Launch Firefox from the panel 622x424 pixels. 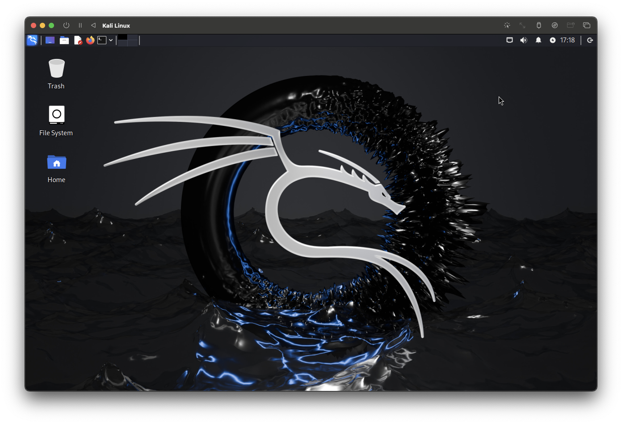(x=90, y=40)
